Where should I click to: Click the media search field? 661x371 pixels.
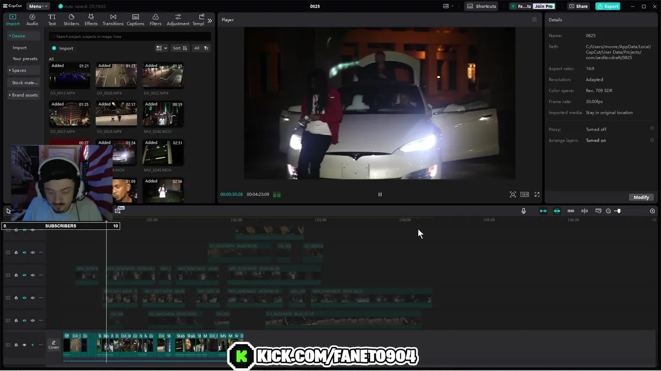[130, 37]
